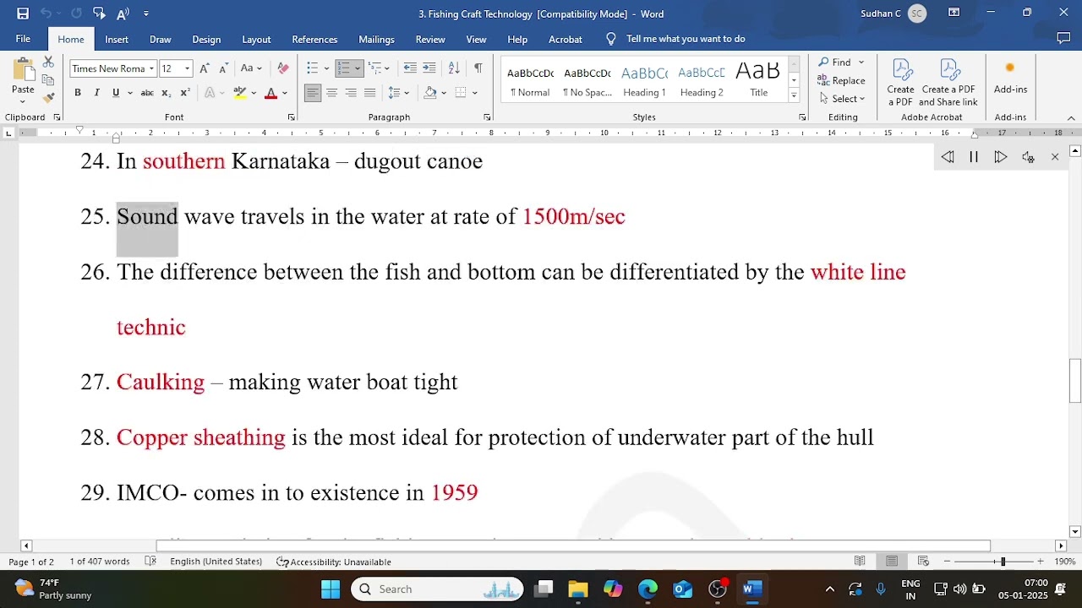Toggle superscript formatting
The width and height of the screenshot is (1082, 608).
[x=185, y=93]
